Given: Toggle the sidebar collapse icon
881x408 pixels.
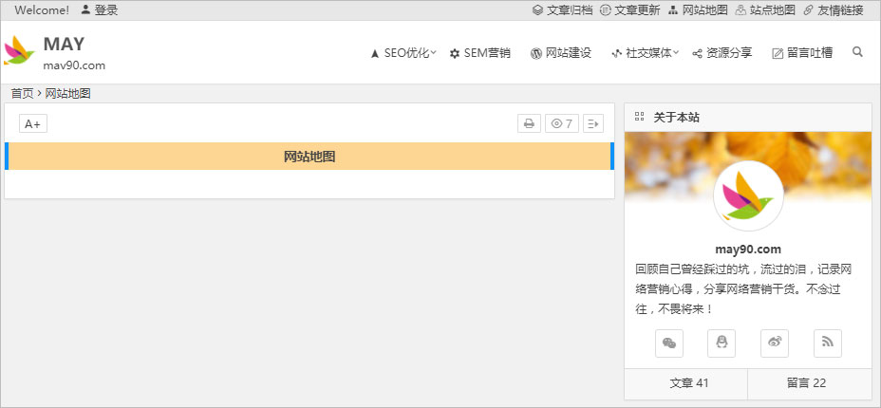Looking at the screenshot, I should pyautogui.click(x=593, y=124).
